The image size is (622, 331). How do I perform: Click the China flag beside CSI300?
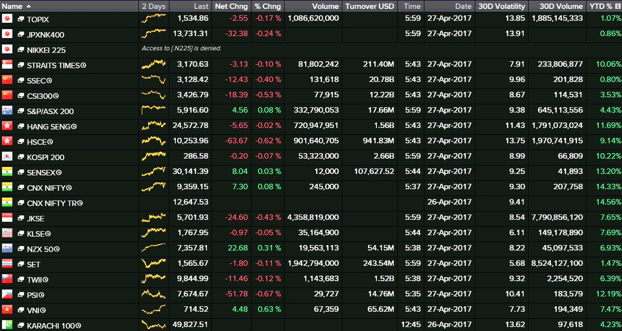tap(7, 95)
